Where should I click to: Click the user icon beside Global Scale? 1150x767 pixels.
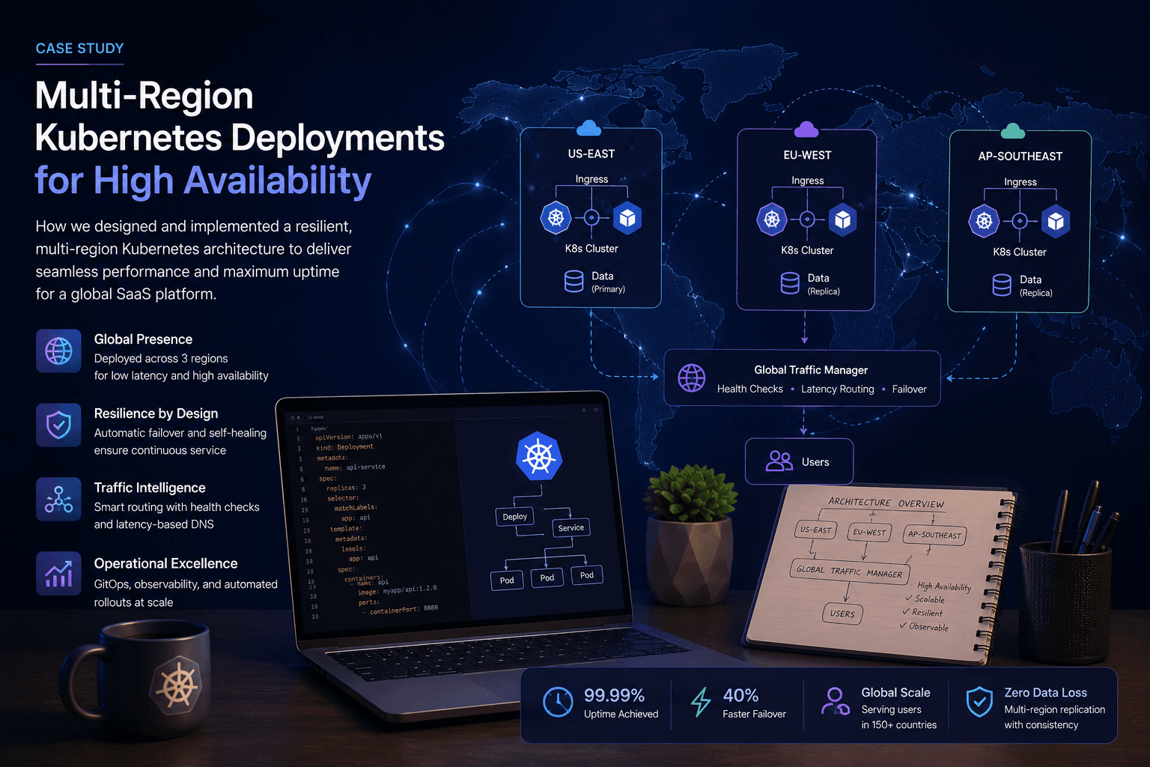coord(835,702)
